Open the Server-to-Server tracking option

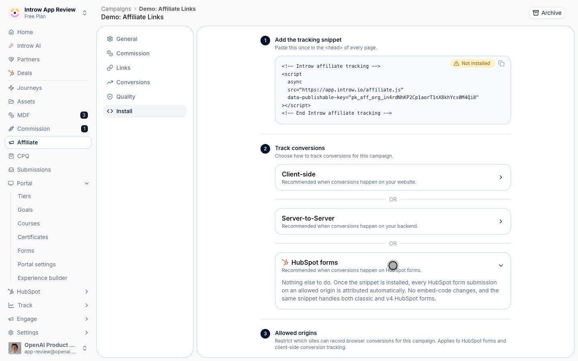coord(393,221)
